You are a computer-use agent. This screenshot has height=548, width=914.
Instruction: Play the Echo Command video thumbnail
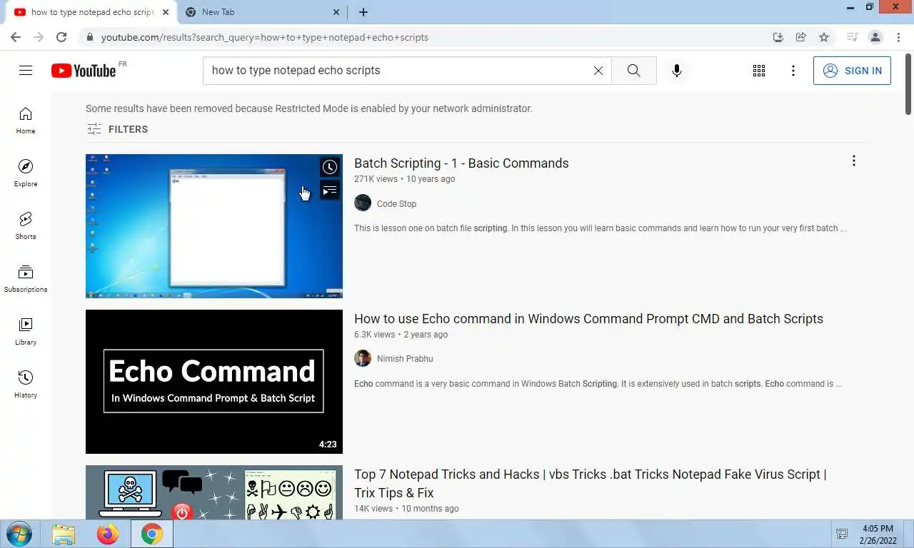214,382
